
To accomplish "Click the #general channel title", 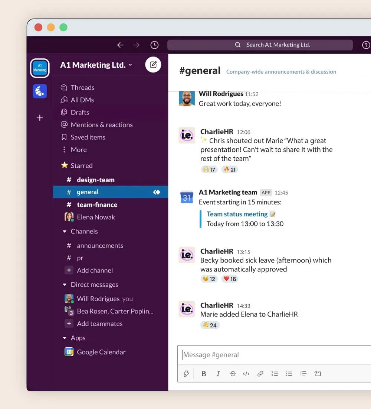I will pyautogui.click(x=200, y=71).
